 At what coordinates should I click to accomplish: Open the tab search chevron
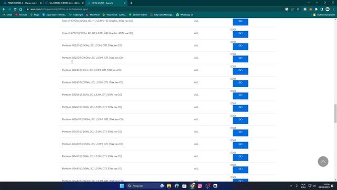(309, 3)
